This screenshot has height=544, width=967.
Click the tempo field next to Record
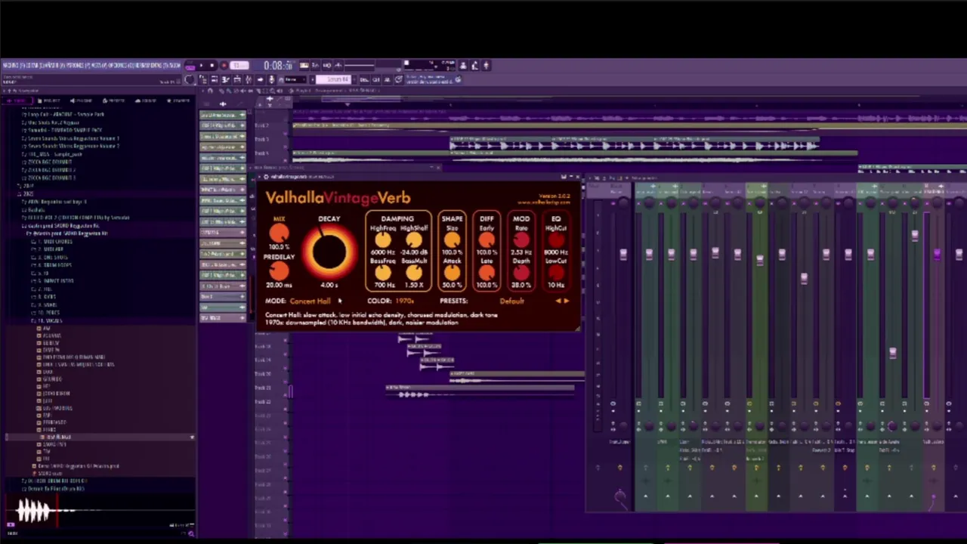(239, 66)
